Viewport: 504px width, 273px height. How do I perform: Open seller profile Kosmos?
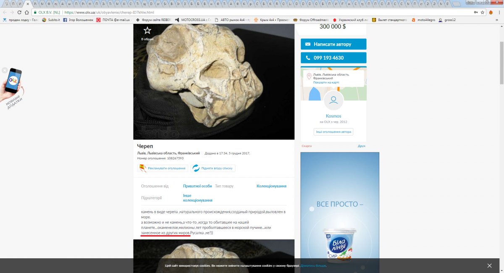333,116
